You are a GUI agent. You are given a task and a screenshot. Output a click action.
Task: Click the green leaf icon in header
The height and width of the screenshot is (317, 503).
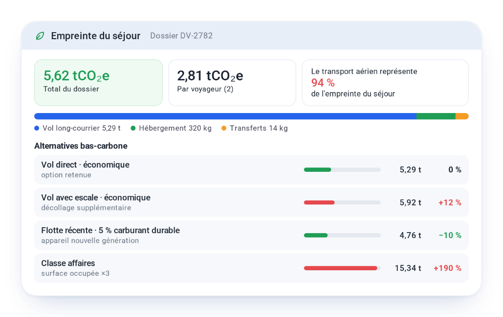coord(40,36)
